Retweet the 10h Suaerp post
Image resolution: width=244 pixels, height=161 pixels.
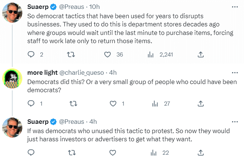[x=71, y=55]
